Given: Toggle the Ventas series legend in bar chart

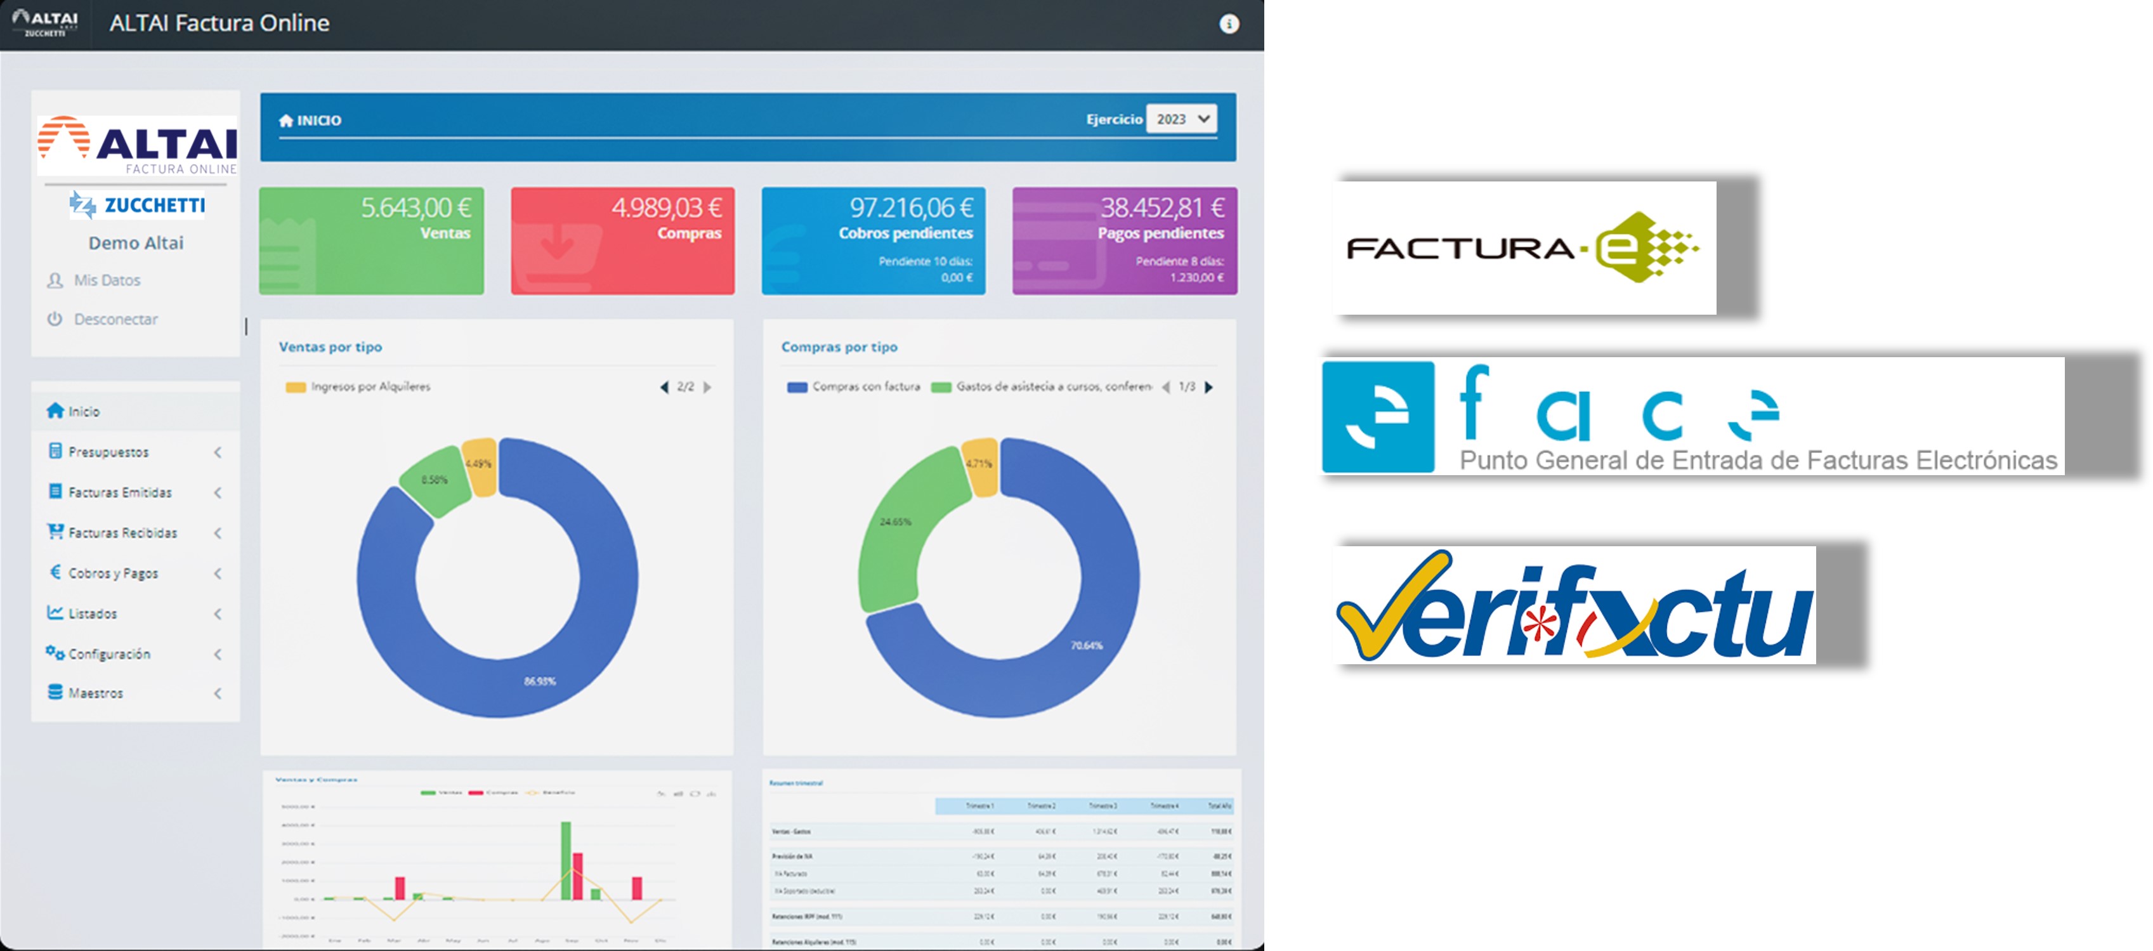Looking at the screenshot, I should pyautogui.click(x=442, y=792).
